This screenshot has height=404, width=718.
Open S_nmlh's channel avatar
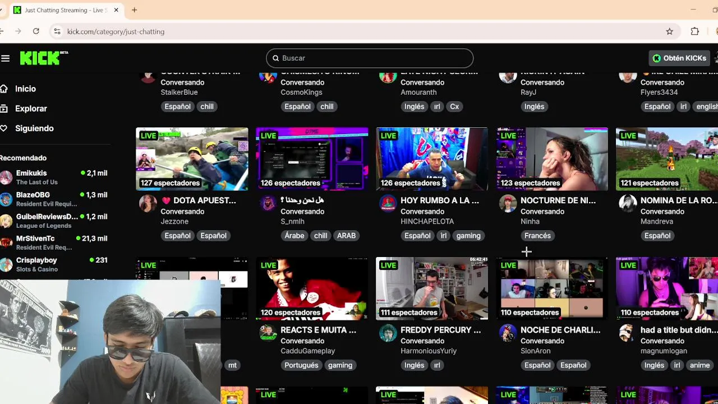point(268,204)
